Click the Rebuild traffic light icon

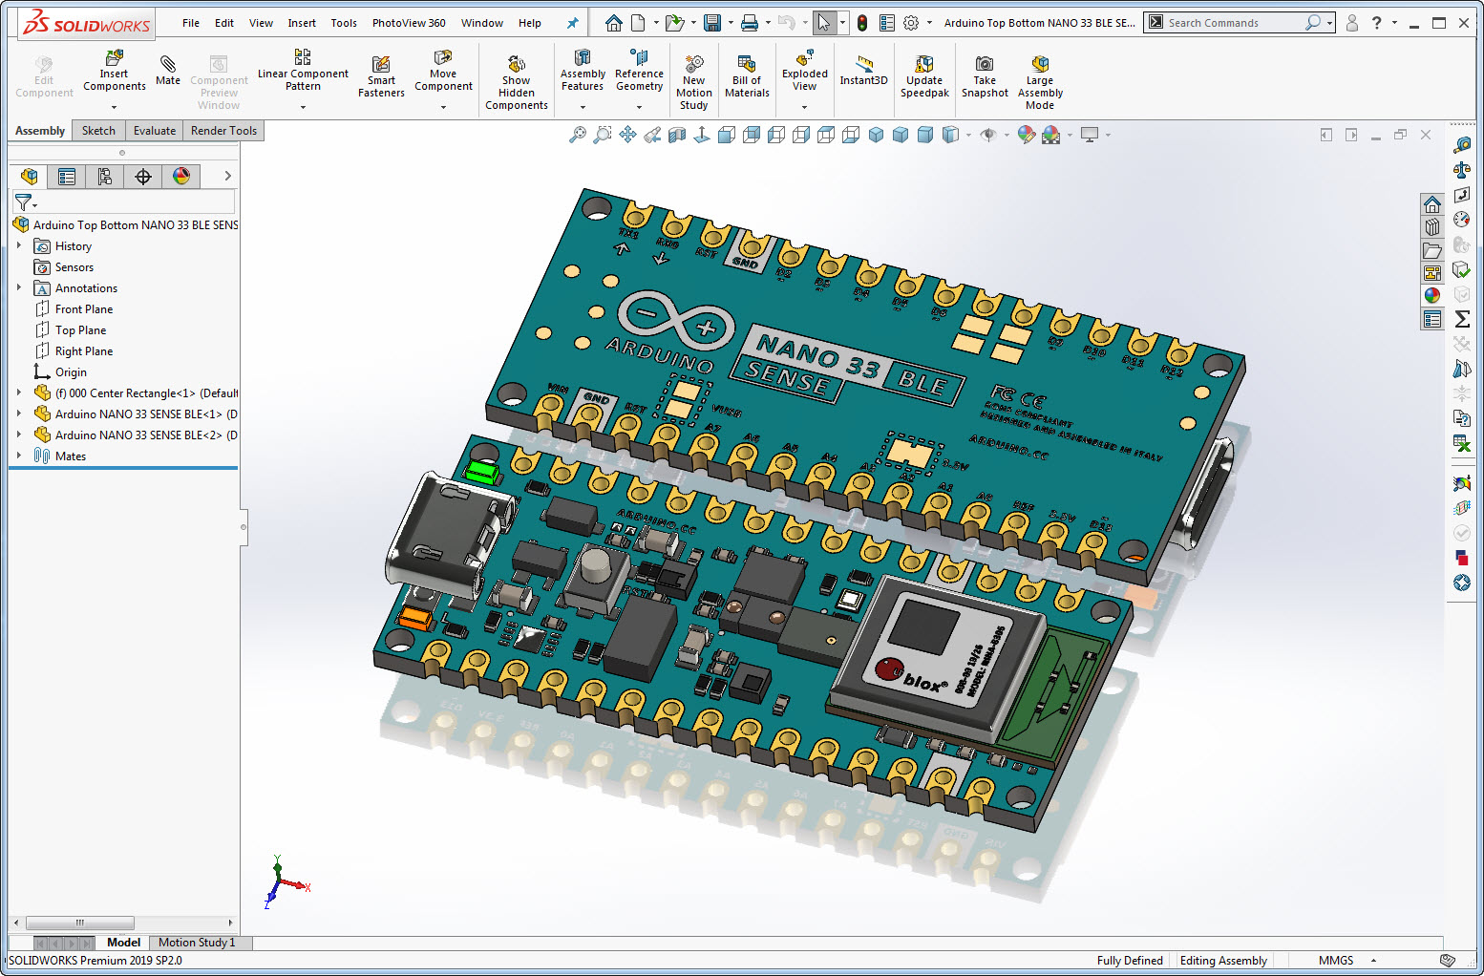pyautogui.click(x=862, y=23)
